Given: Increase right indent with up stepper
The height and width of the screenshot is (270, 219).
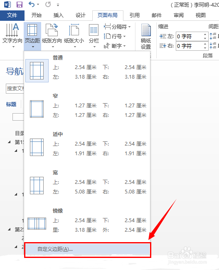Looking at the screenshot, I should tap(205, 44).
